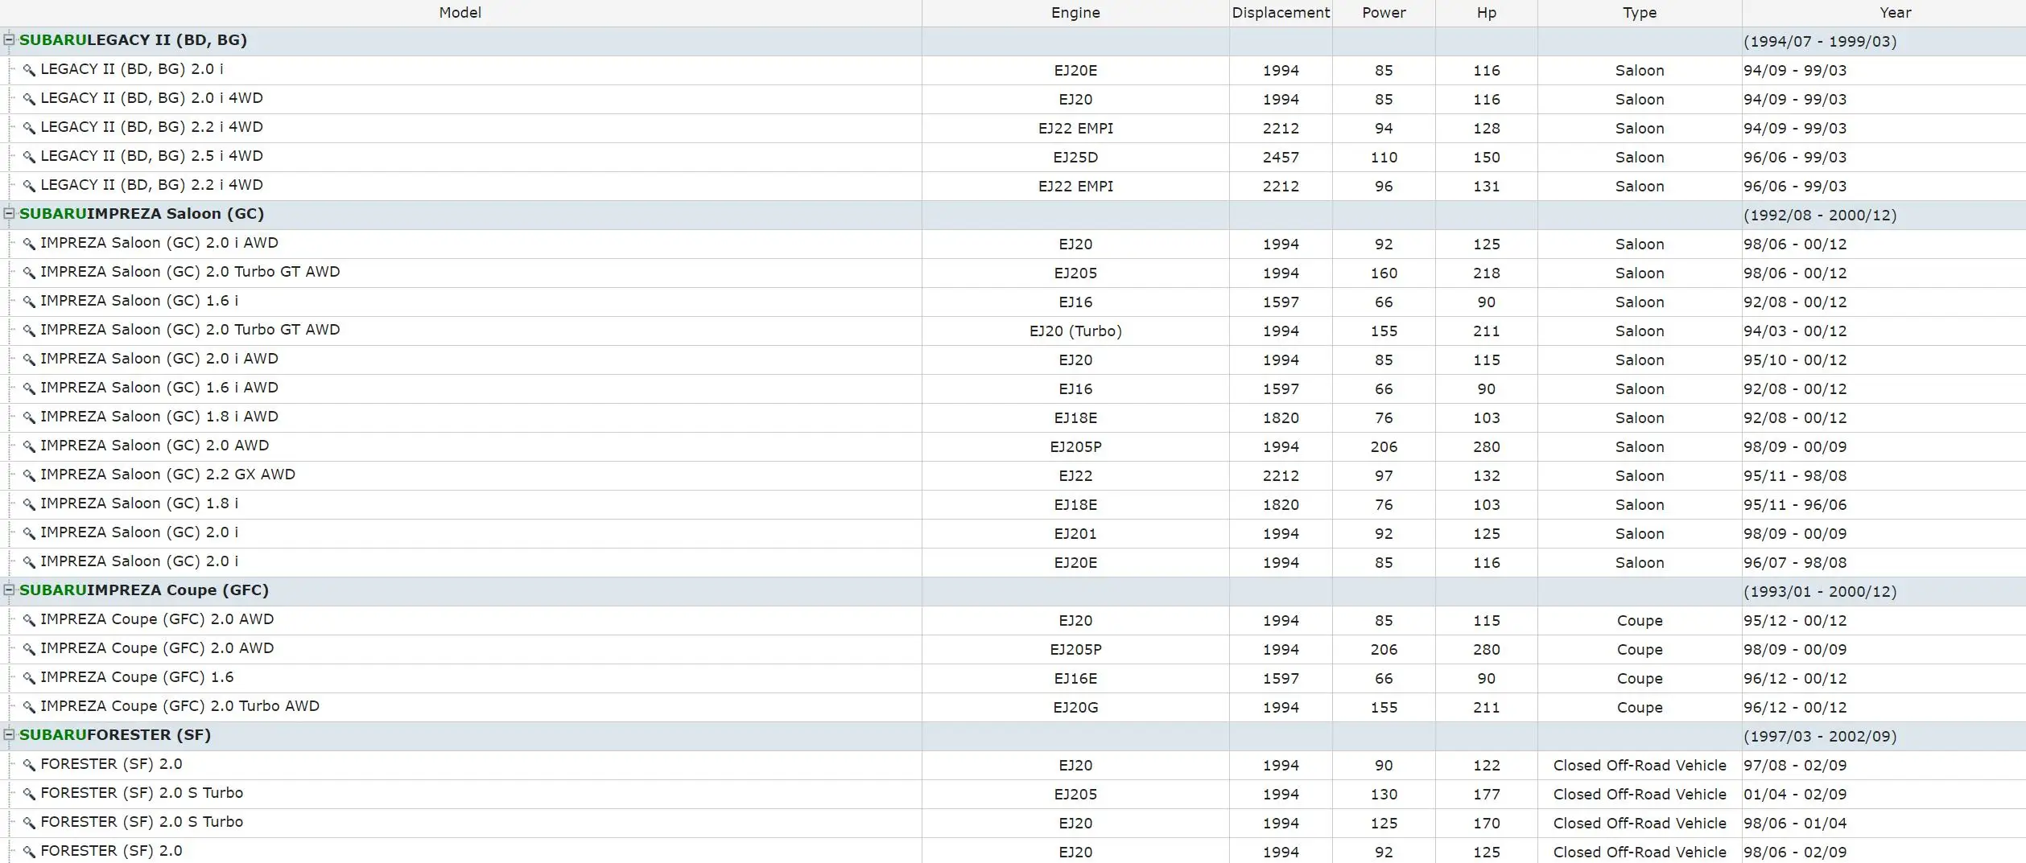Click magnifier icon beside LEGACY II 2.5 i 4WD
Image resolution: width=2026 pixels, height=863 pixels.
29,157
